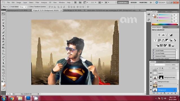Open the Image menu
This screenshot has height=101, width=180.
[x=19, y=3]
